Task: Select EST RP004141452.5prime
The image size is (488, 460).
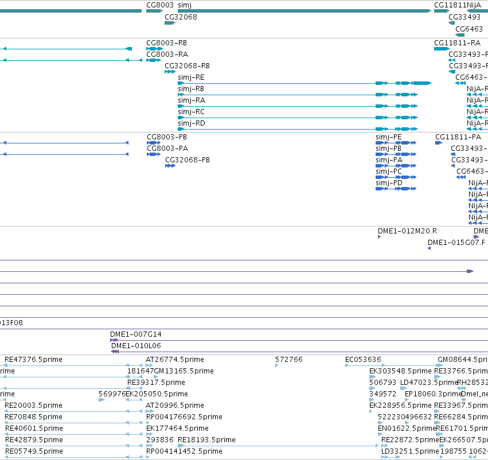Action: 184,452
